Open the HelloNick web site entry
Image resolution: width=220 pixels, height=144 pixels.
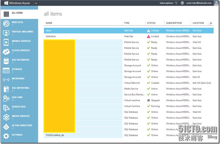(51, 36)
